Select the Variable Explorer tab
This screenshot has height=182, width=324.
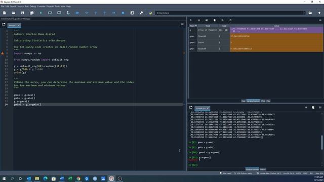(x=253, y=101)
